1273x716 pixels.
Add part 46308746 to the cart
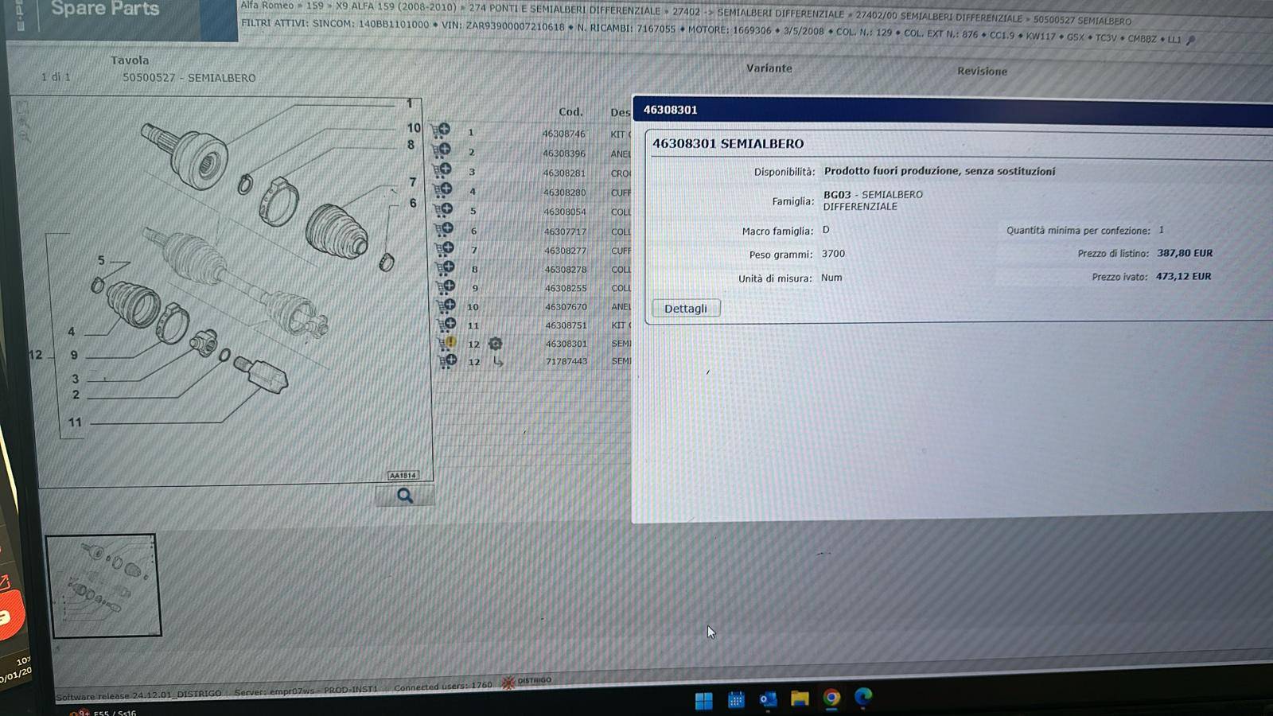441,130
